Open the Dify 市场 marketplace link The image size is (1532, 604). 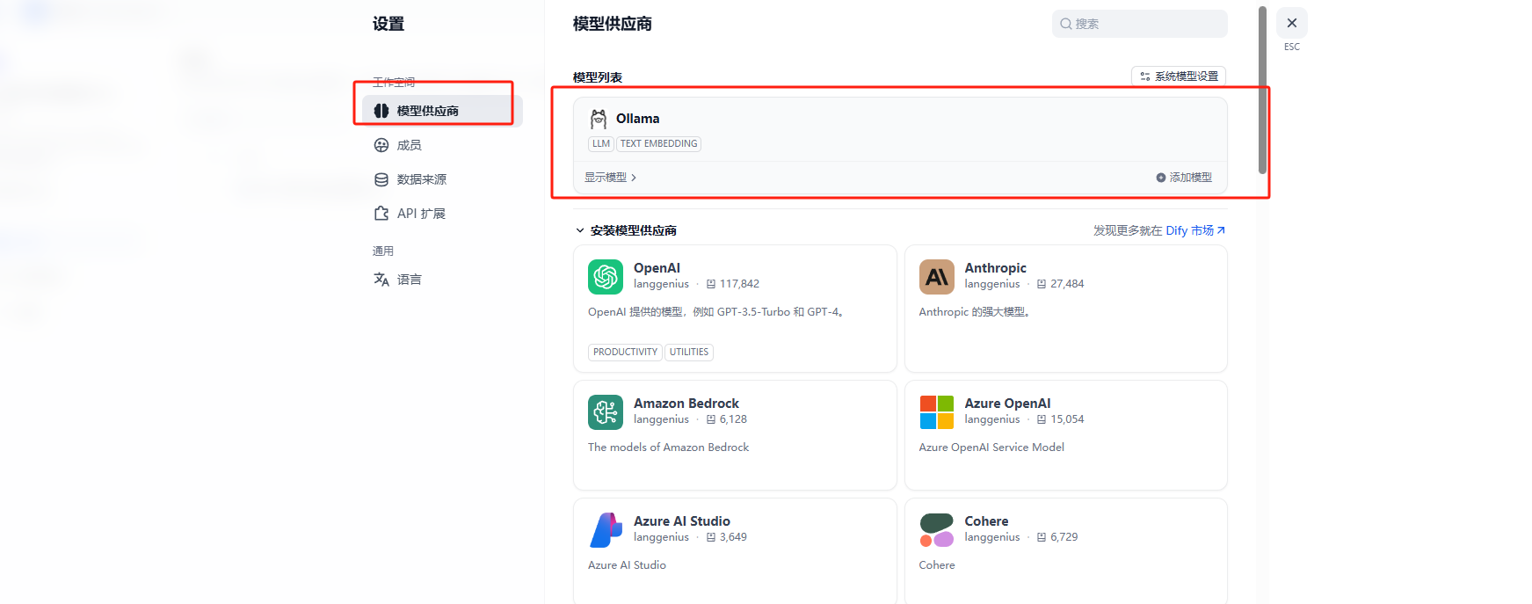(x=1195, y=230)
